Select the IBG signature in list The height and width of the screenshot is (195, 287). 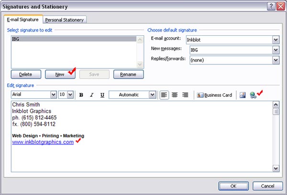pyautogui.click(x=74, y=39)
